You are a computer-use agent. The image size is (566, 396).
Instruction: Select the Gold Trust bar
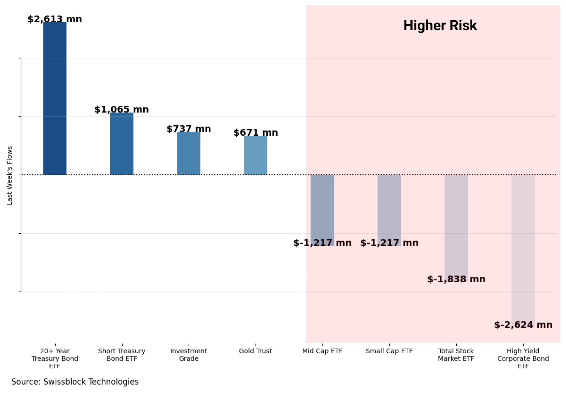click(256, 155)
